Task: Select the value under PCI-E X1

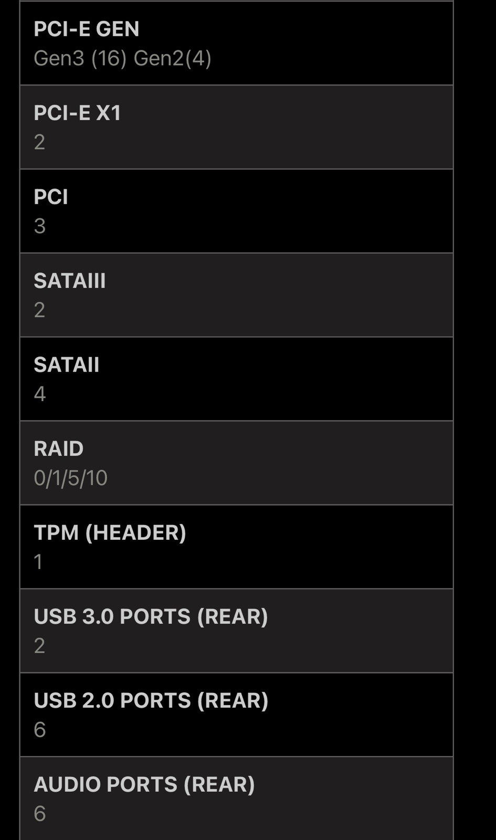Action: tap(39, 142)
